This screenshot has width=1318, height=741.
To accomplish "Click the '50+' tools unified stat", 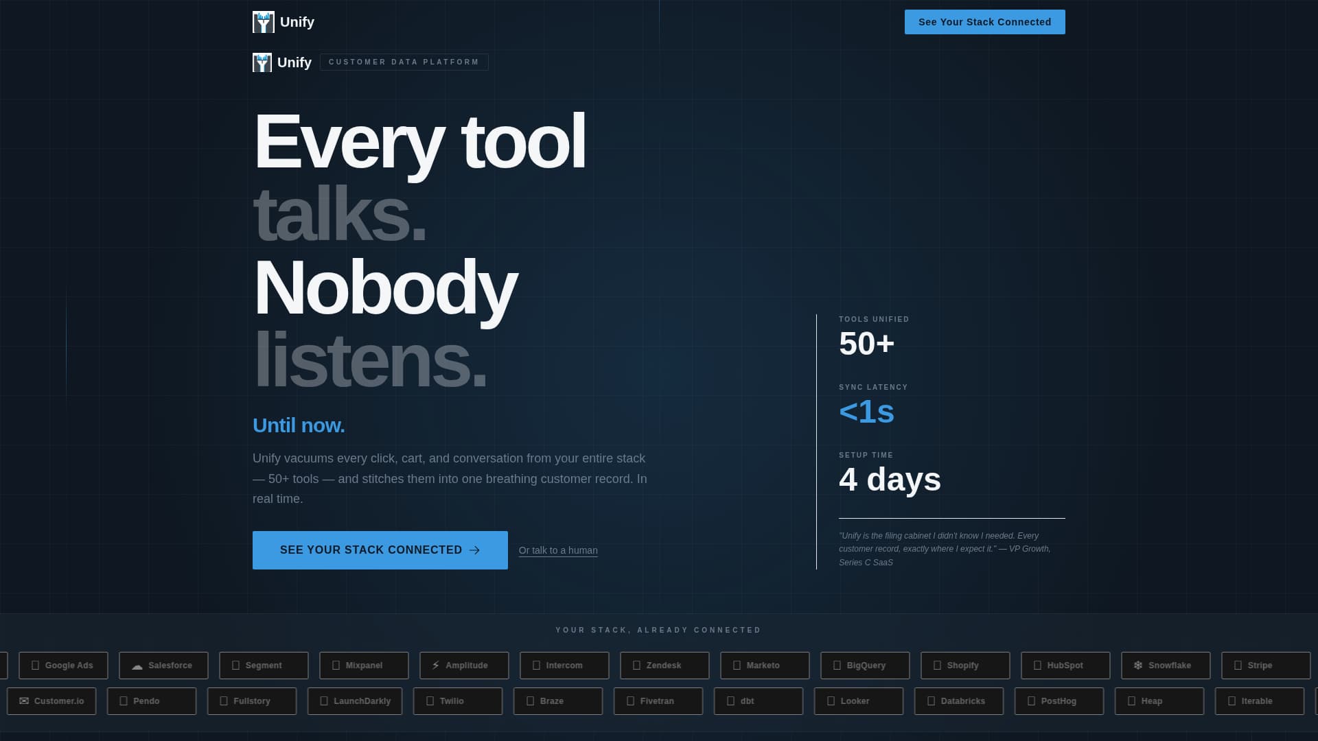I will (867, 343).
